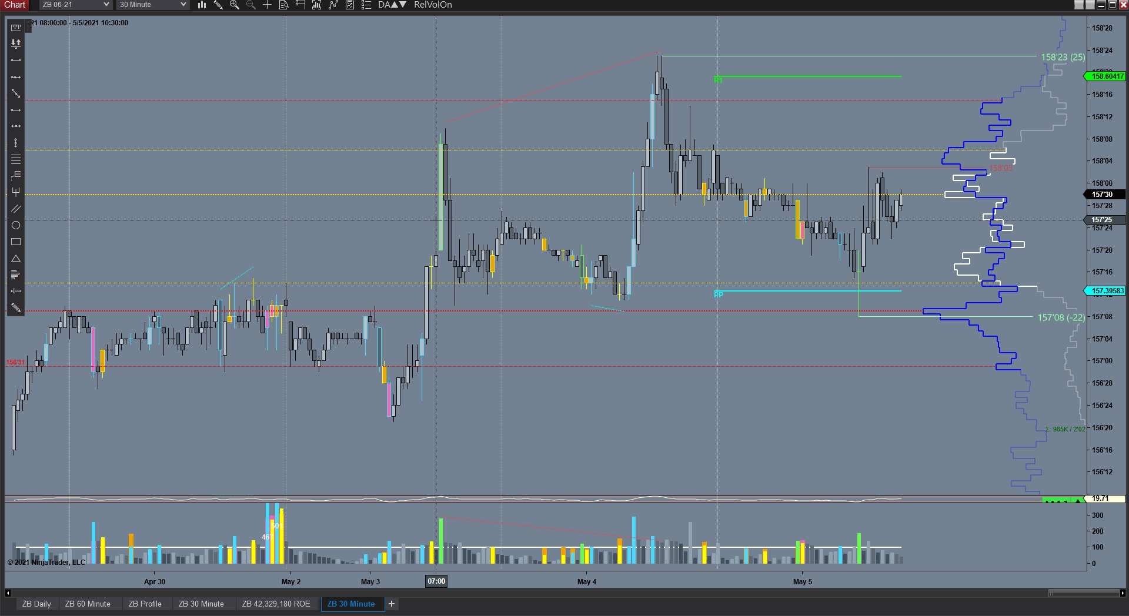Select the ellipse drawing tool

[16, 225]
